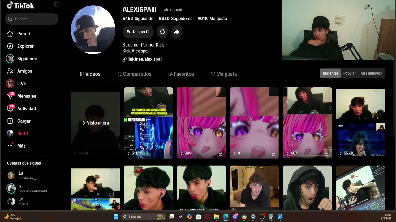This screenshot has height=222, width=396.
Task: Focus the Buscar search field
Action: (x=32, y=19)
